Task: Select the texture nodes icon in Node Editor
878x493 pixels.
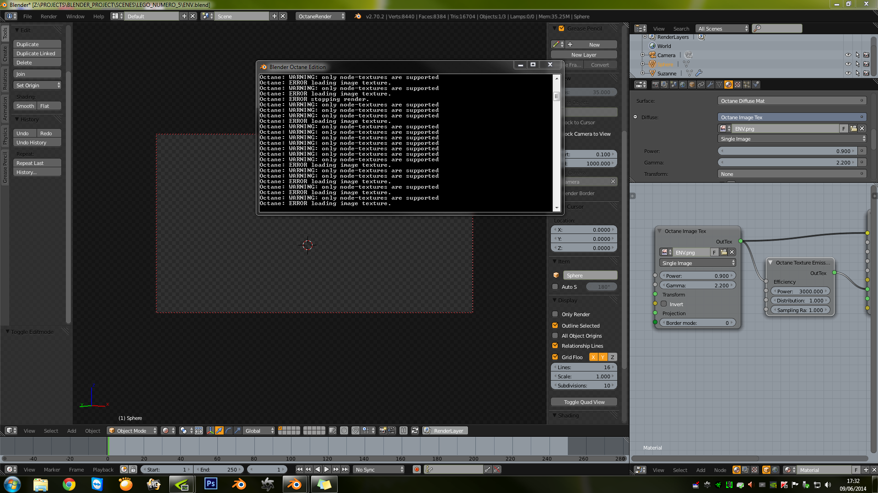Action: [754, 470]
